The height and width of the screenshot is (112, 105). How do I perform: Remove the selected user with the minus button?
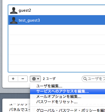(x=23, y=79)
